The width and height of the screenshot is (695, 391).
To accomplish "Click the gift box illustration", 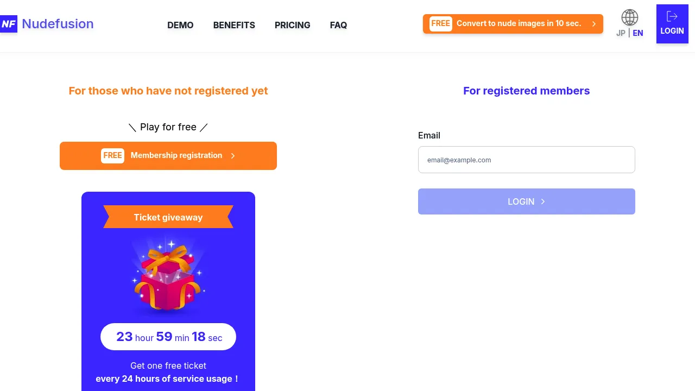I will click(x=168, y=277).
